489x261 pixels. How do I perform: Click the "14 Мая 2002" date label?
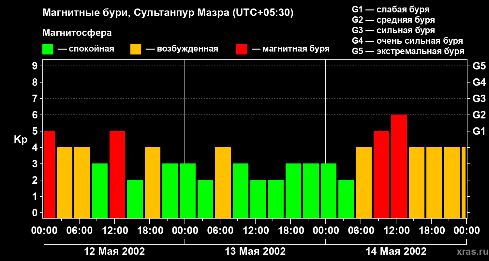pos(396,252)
